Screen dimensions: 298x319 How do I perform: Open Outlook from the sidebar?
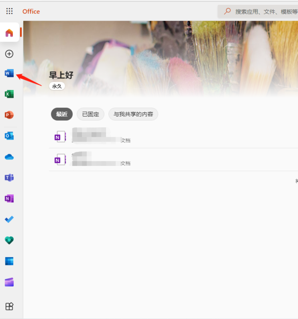click(9, 136)
